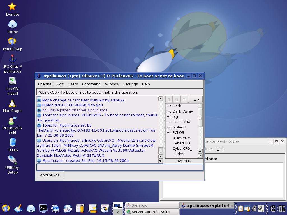Open the Home igloo desktop icon
This screenshot has height=215, width=287.
(12, 27)
